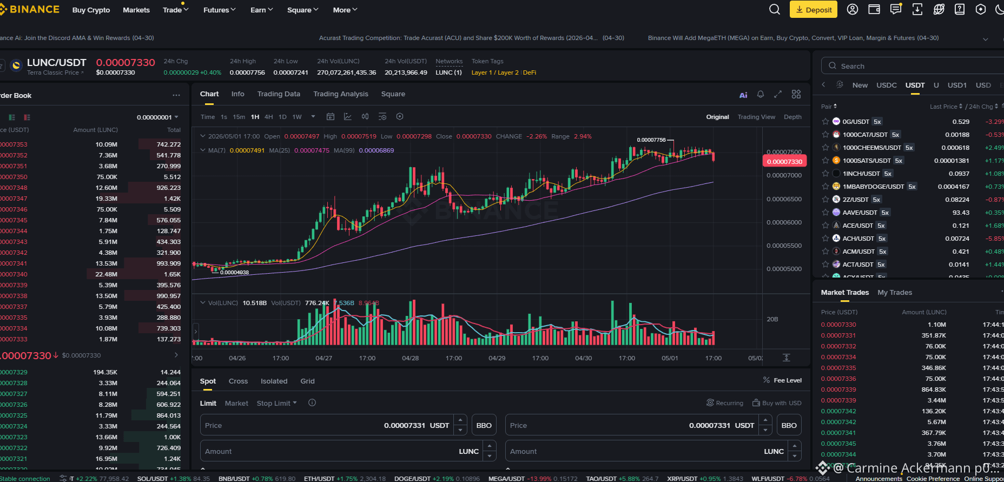Open the search magnifier in top bar
The image size is (1004, 482).
(775, 9)
